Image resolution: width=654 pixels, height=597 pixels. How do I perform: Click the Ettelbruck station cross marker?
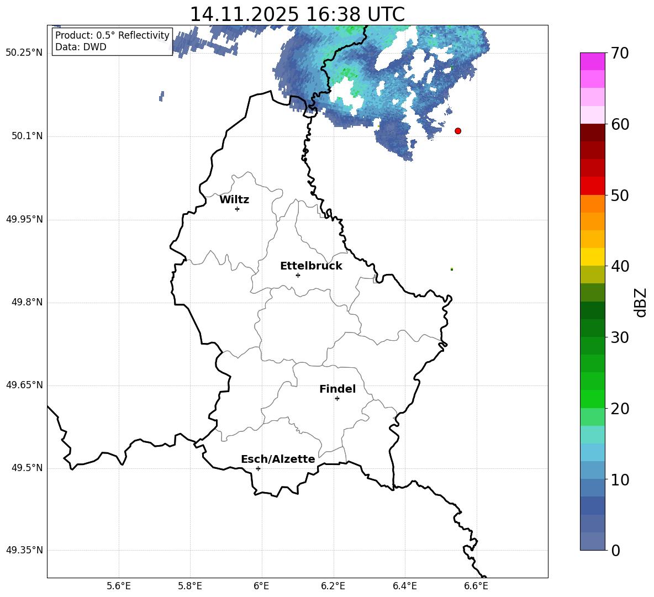pos(298,275)
